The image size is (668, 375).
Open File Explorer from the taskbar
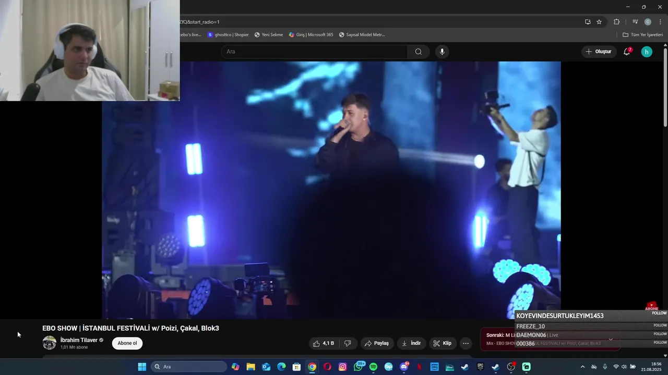pyautogui.click(x=250, y=367)
